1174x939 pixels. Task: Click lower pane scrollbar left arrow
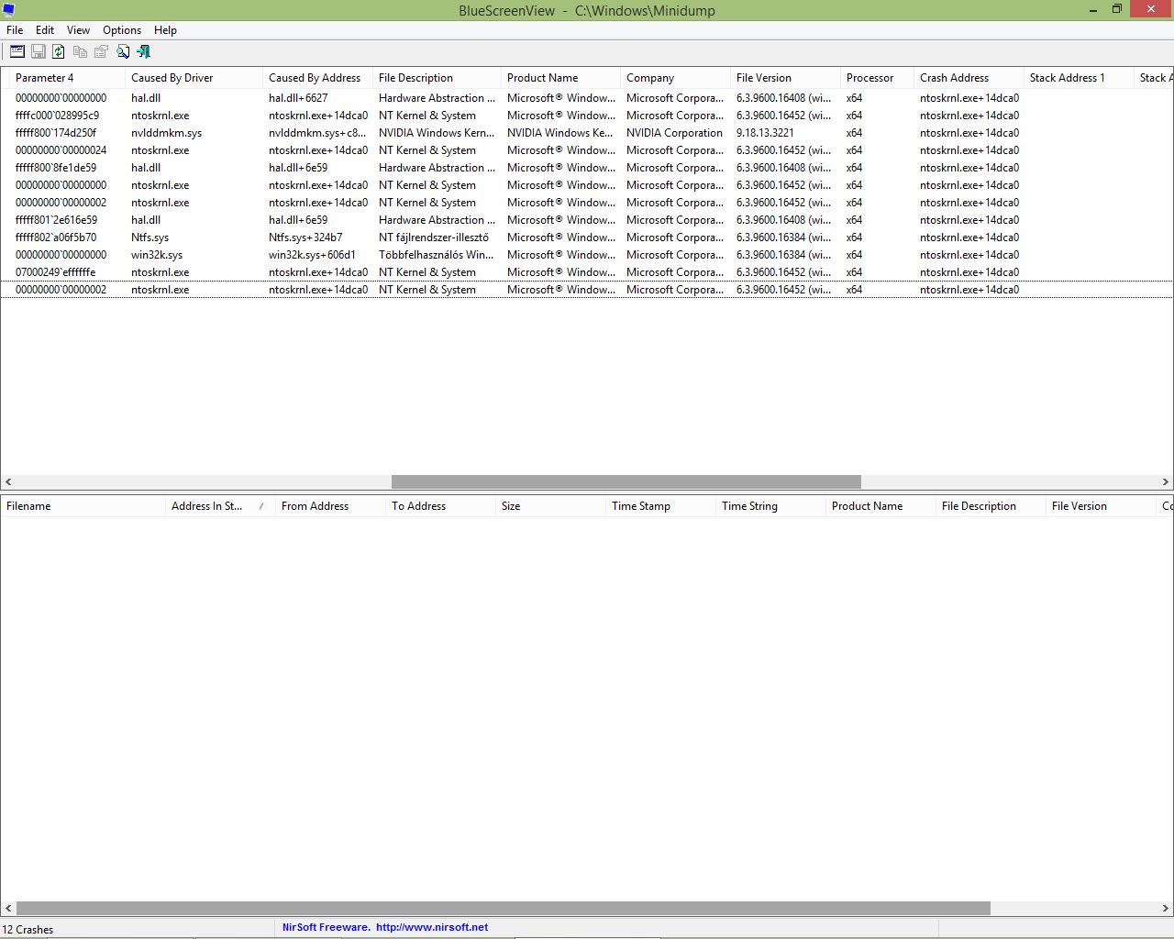click(8, 909)
